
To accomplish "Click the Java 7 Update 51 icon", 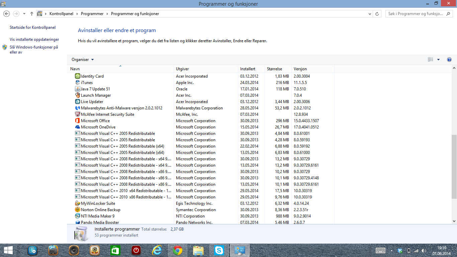I will click(78, 89).
